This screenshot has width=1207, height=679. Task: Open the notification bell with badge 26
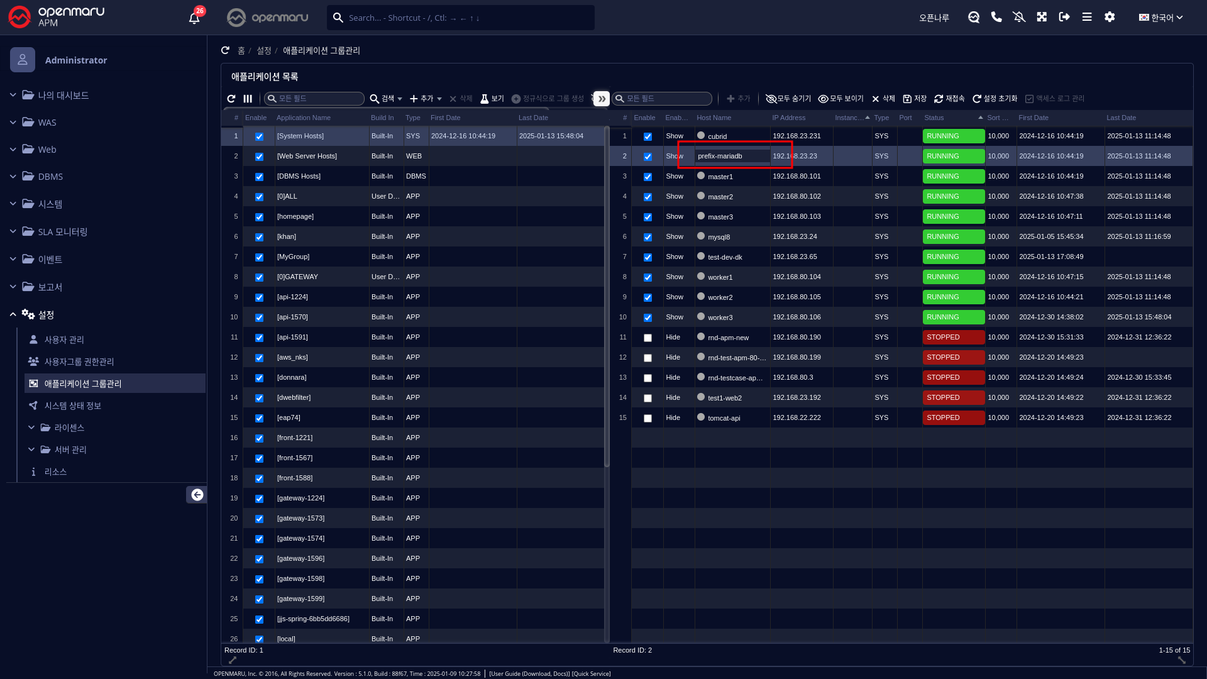[x=194, y=18]
